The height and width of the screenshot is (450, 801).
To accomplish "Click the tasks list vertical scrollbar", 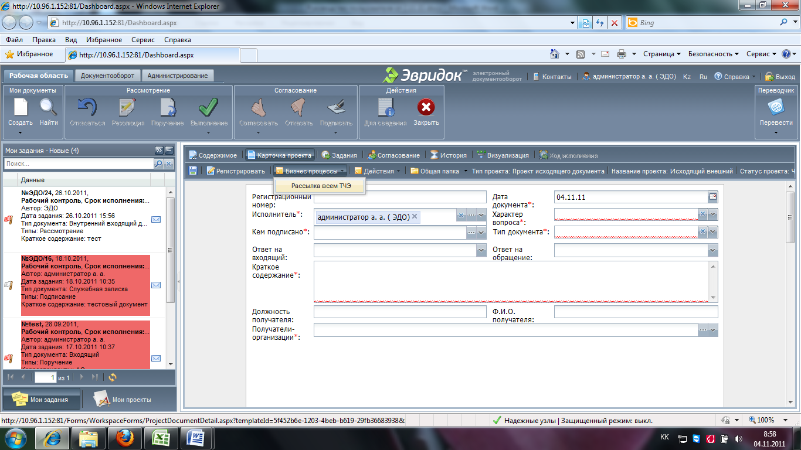I will [x=171, y=277].
